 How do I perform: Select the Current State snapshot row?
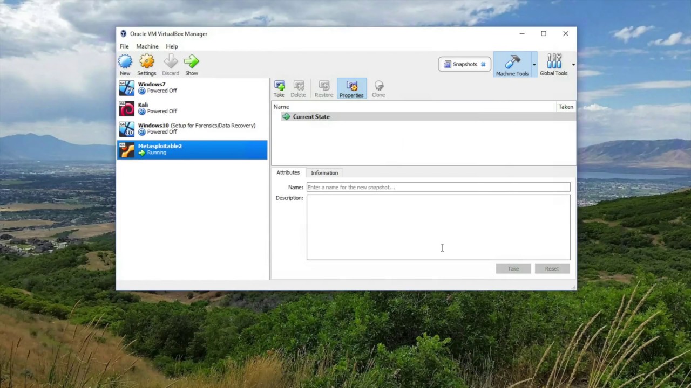[424, 116]
